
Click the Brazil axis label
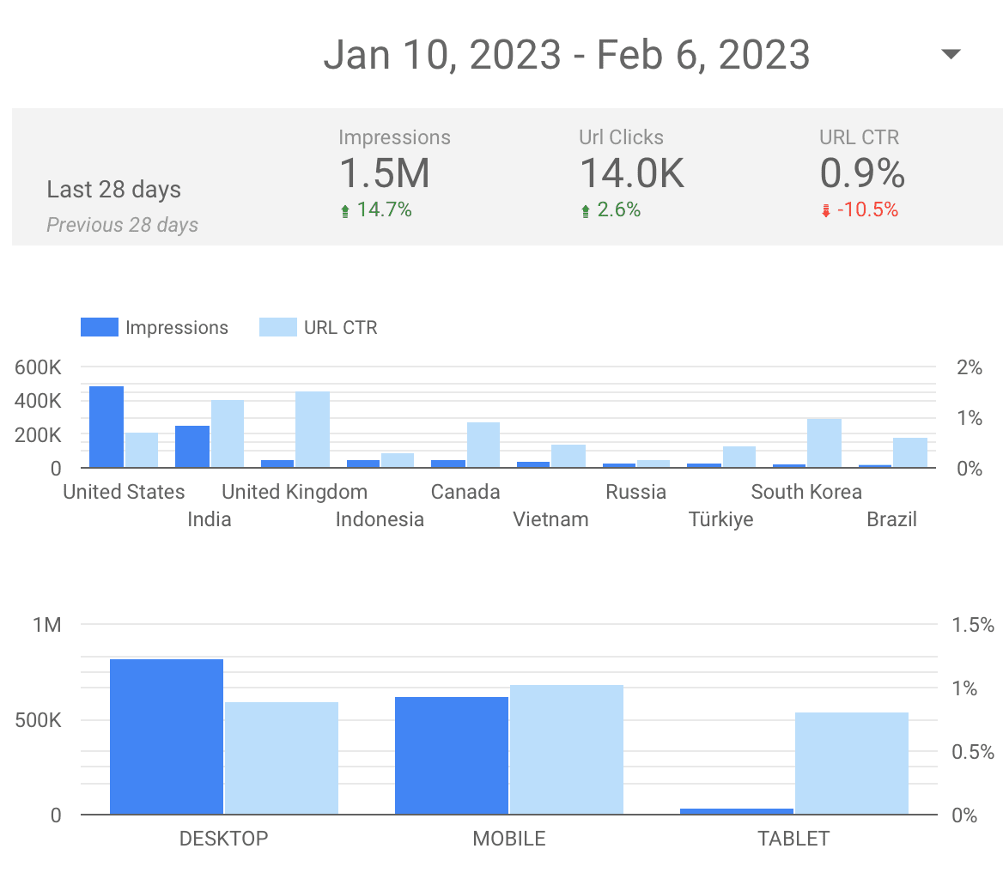(x=891, y=519)
